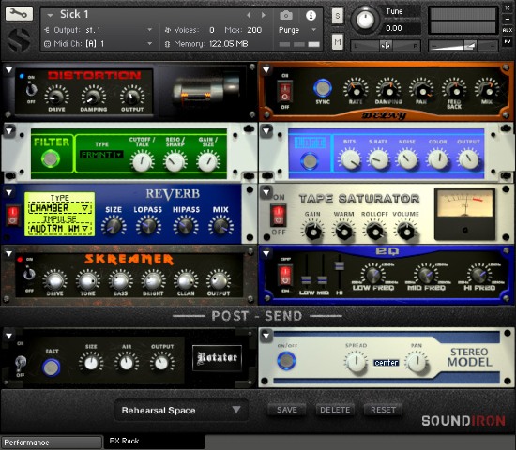Click the RESET button

(x=383, y=410)
